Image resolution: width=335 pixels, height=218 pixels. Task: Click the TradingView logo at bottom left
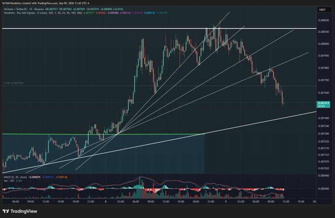[x=20, y=212]
